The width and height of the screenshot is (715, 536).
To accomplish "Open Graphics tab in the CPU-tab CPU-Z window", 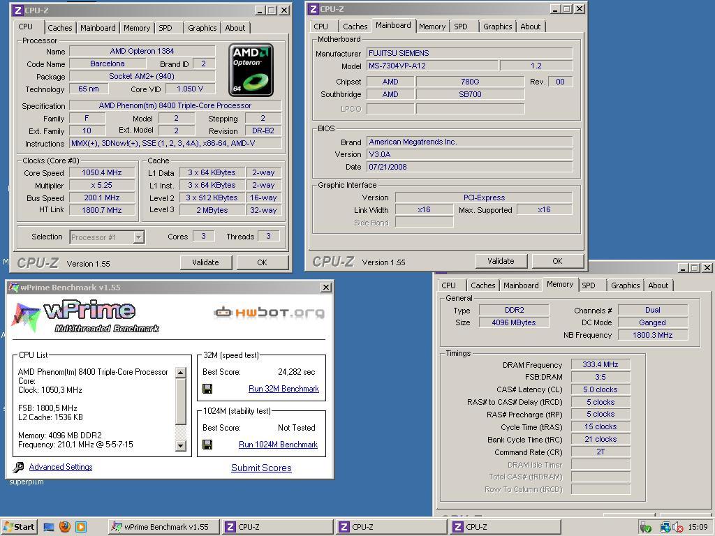I will tap(202, 28).
